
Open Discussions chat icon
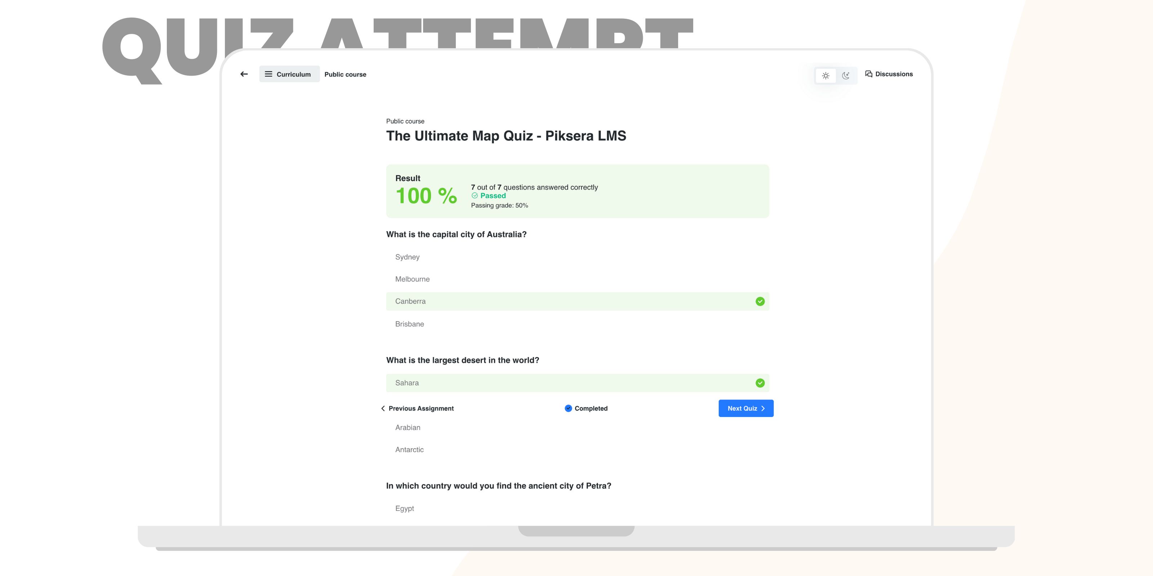click(x=869, y=74)
